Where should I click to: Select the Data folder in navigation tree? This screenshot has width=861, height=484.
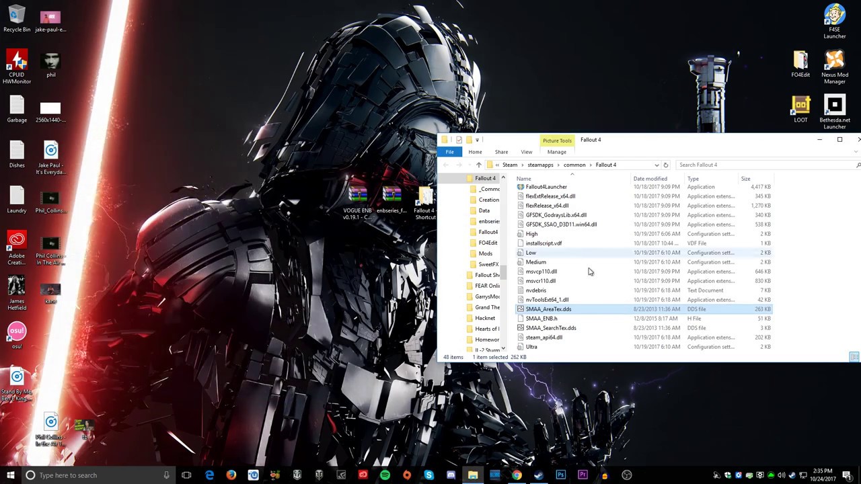(484, 210)
